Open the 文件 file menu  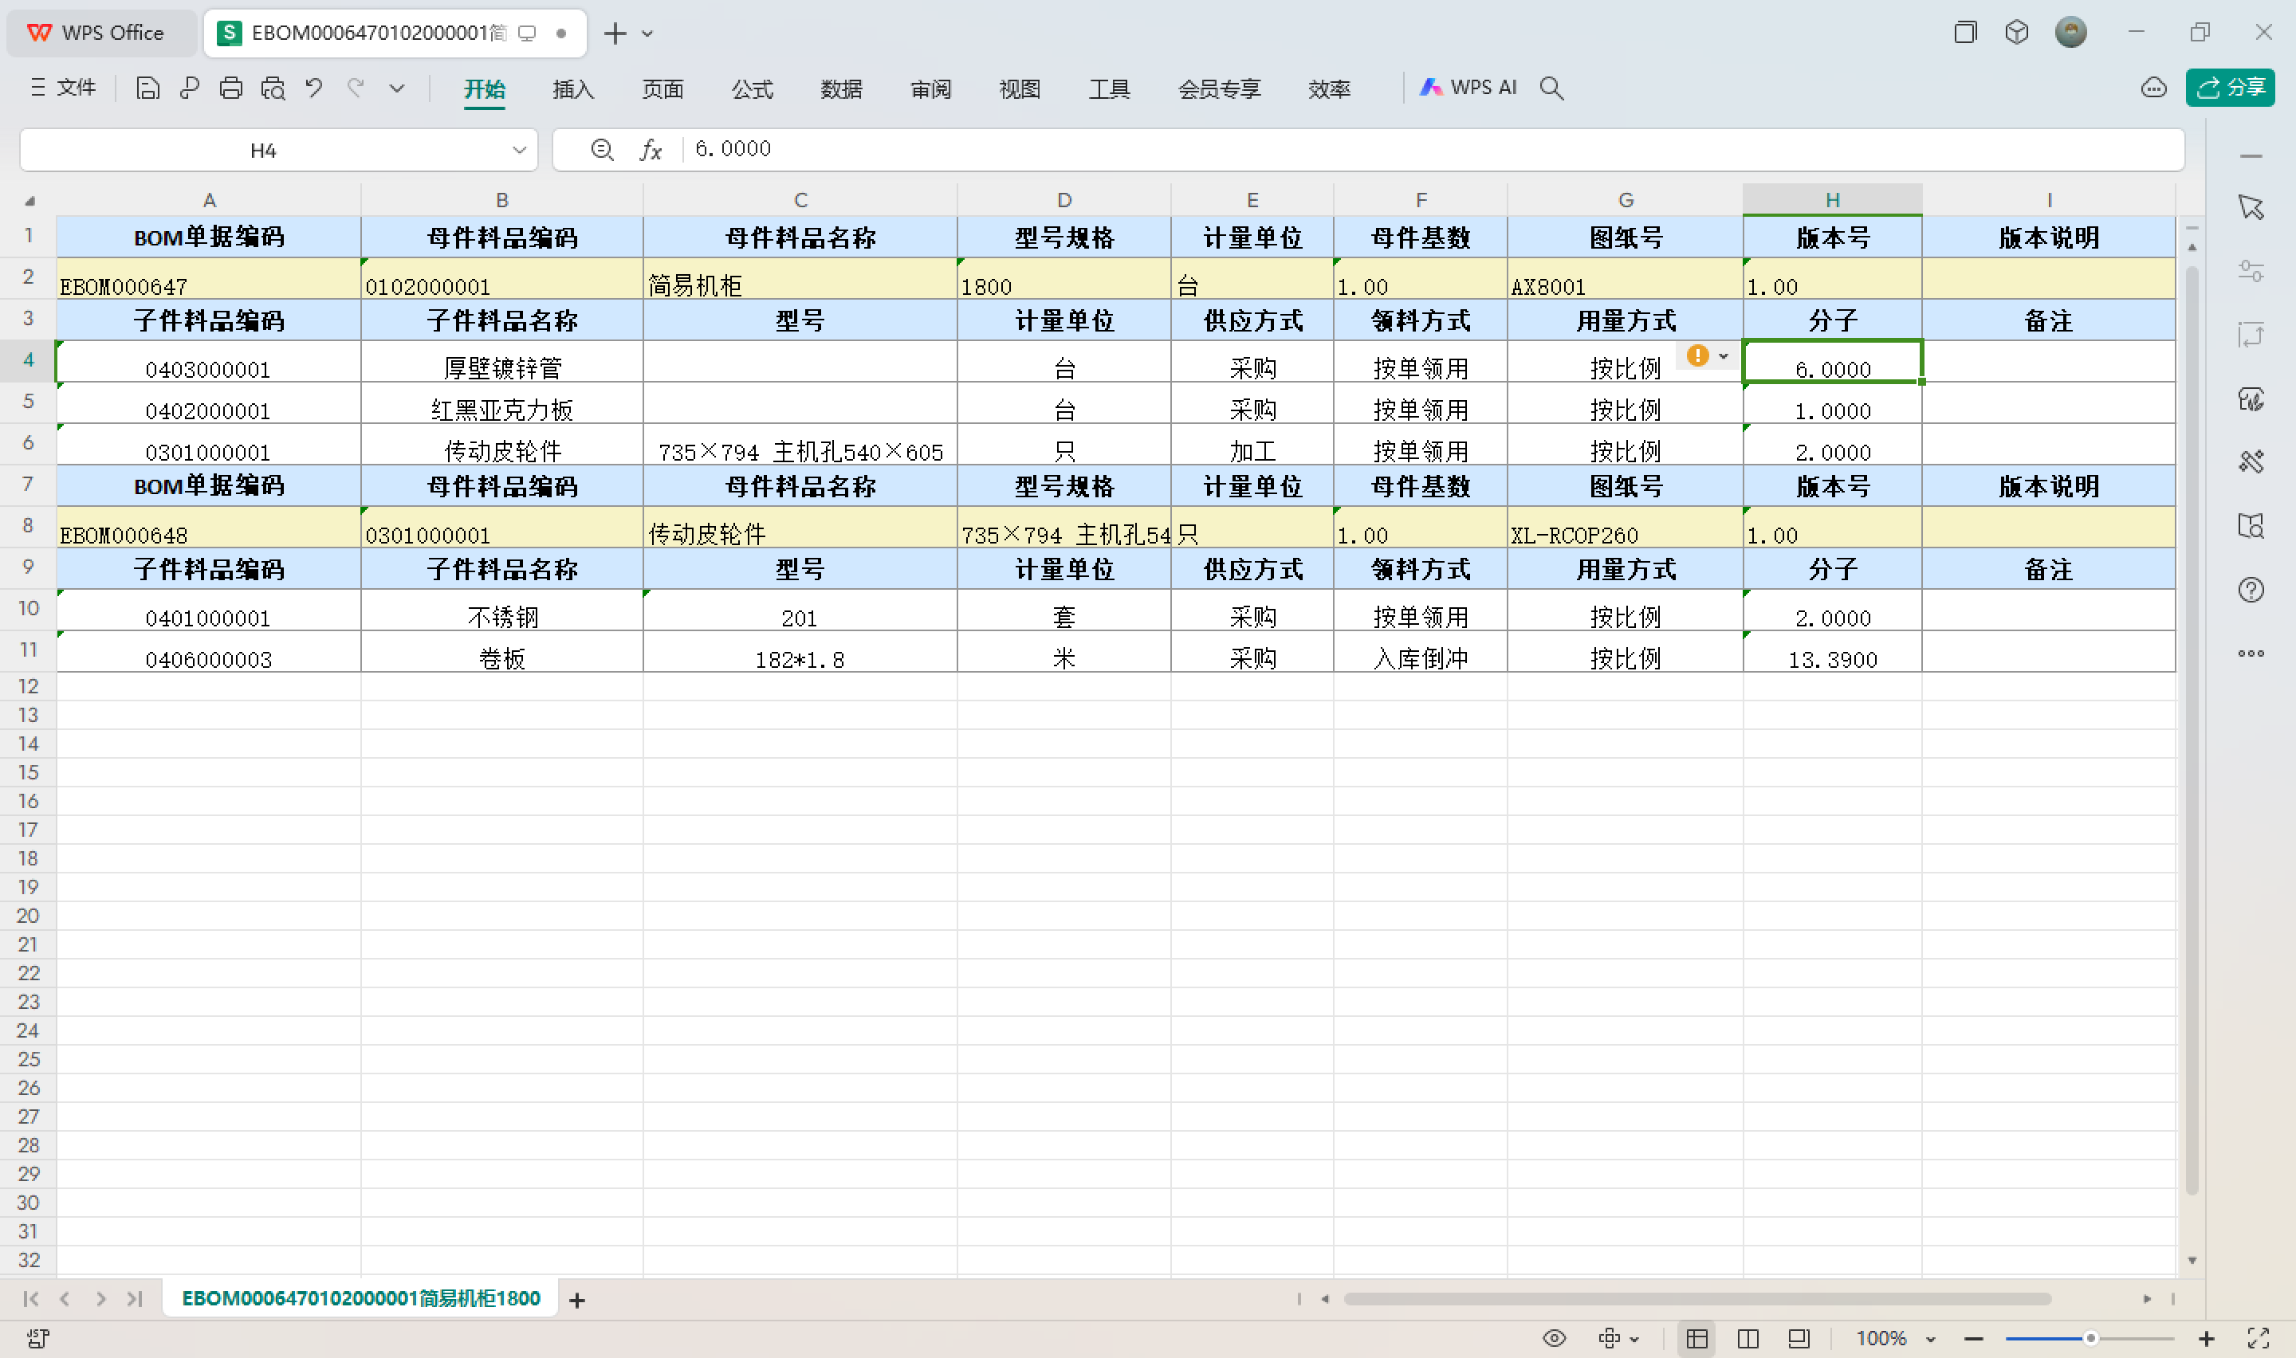[x=63, y=88]
